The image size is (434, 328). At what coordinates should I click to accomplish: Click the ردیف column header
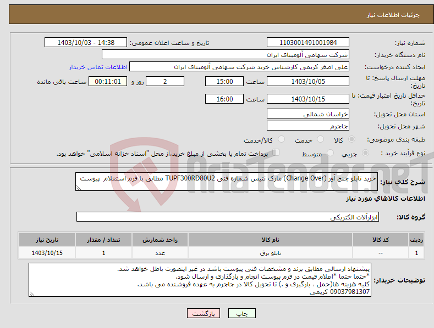pos(416,240)
